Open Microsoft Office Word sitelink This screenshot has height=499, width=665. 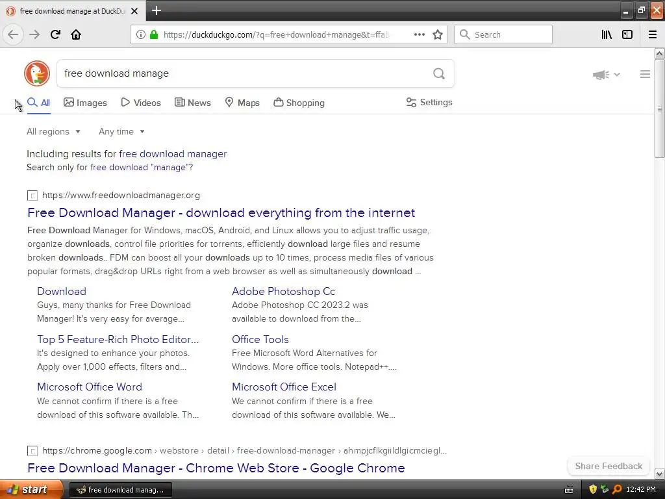point(90,387)
